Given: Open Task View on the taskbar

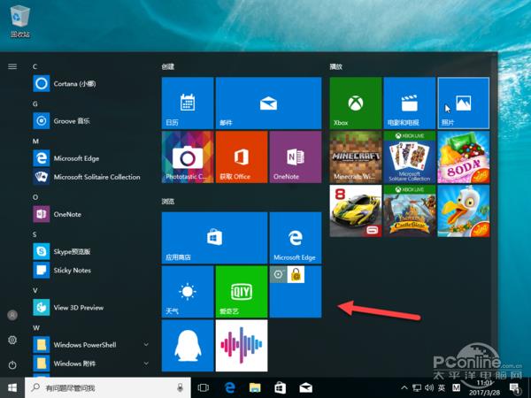Looking at the screenshot, I should (204, 387).
